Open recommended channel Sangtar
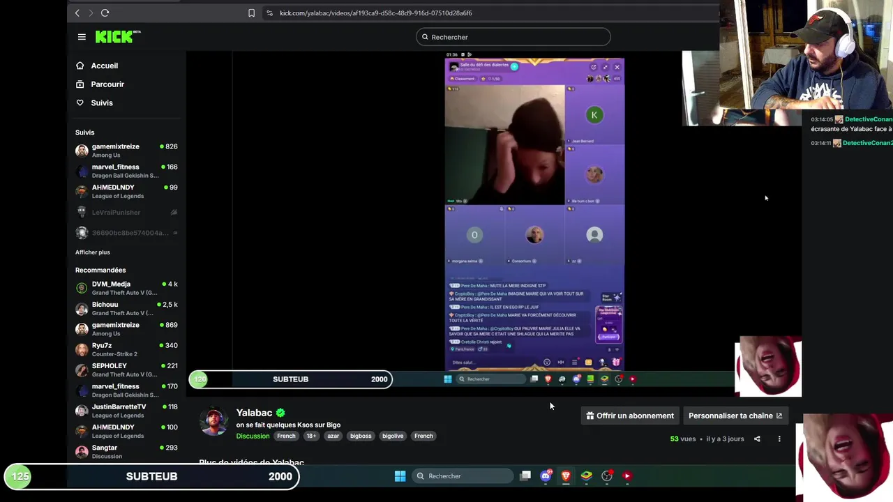The width and height of the screenshot is (893, 502). pyautogui.click(x=126, y=451)
